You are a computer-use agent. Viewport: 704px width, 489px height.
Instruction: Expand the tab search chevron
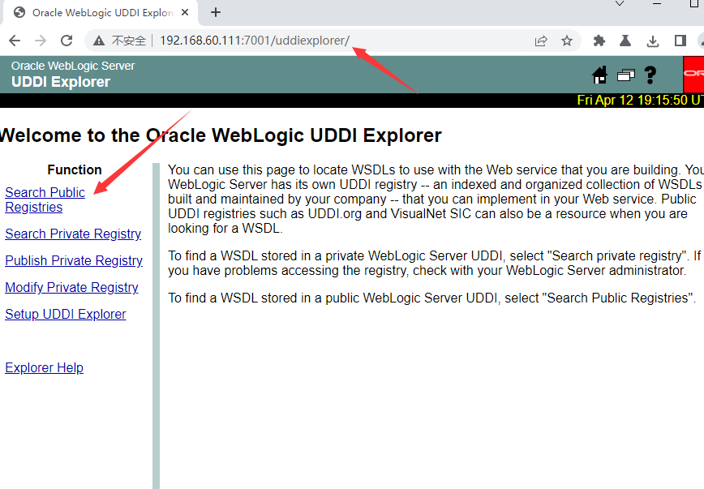(x=620, y=3)
